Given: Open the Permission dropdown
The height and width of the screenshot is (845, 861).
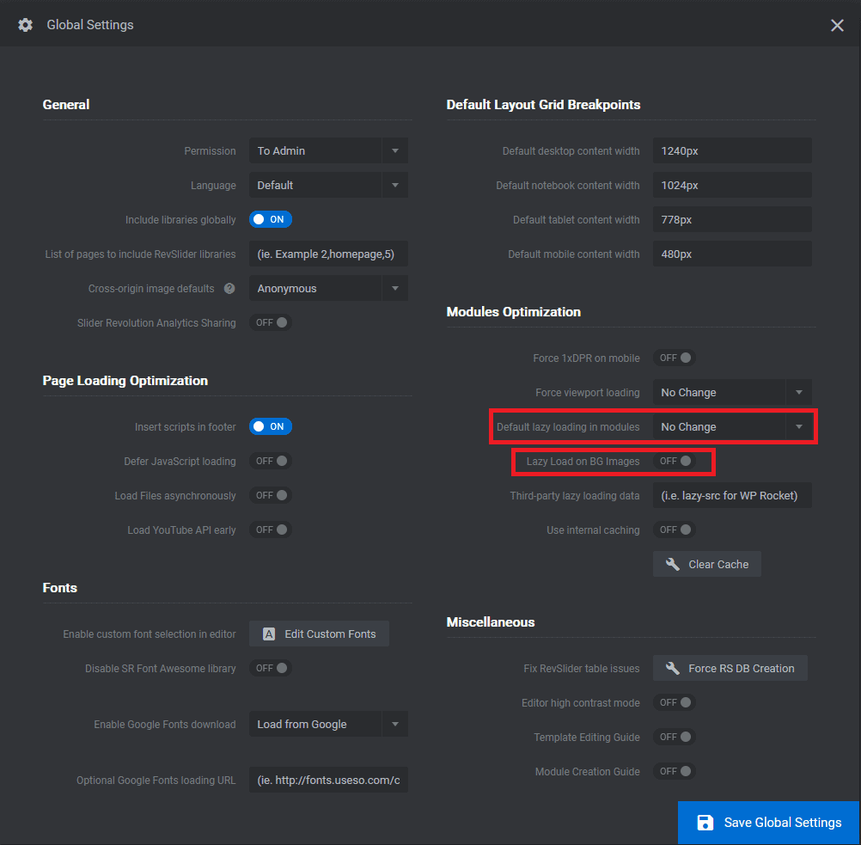Looking at the screenshot, I should [x=328, y=151].
